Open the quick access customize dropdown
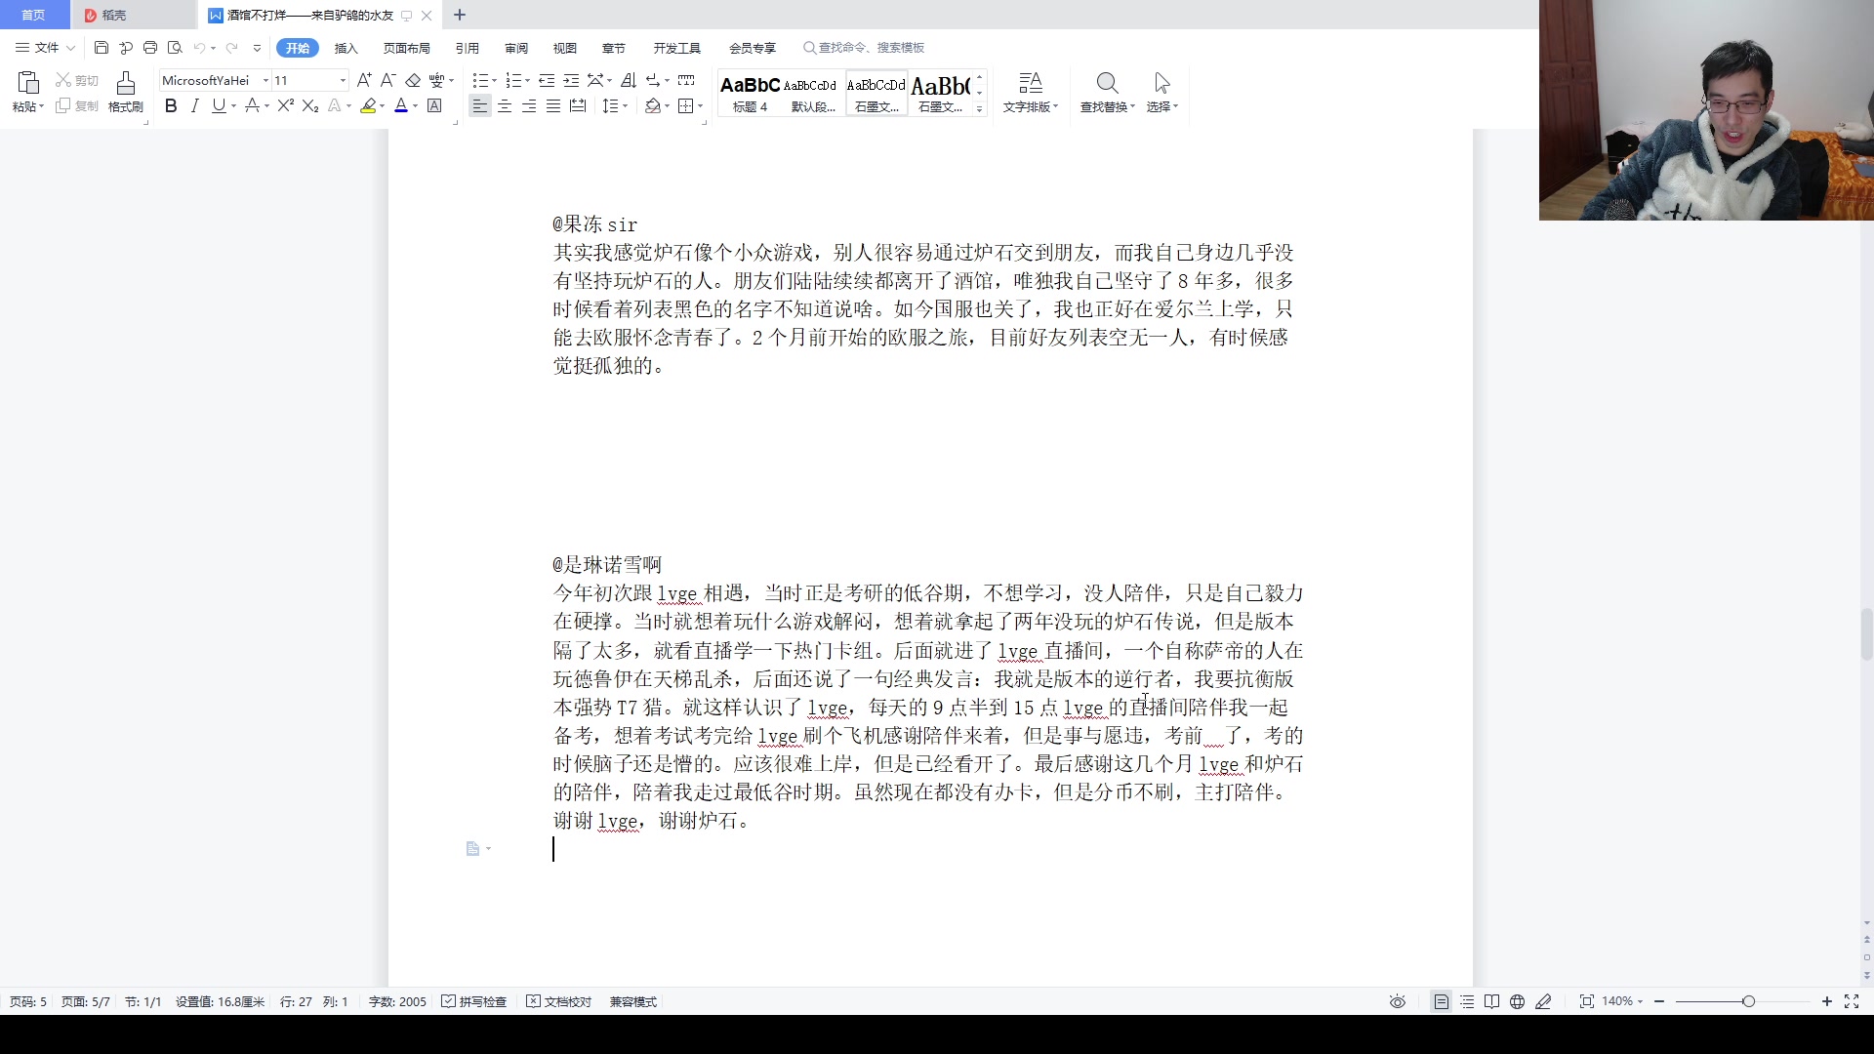1874x1054 pixels. coord(257,47)
